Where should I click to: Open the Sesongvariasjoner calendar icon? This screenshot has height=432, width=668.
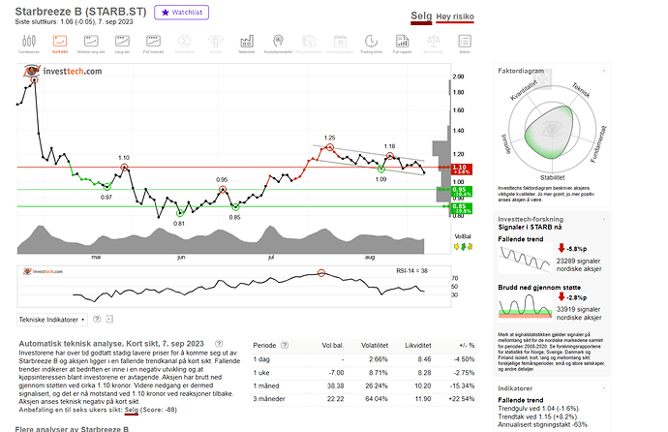[x=340, y=44]
